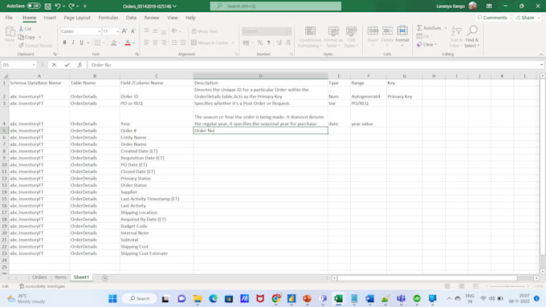The height and width of the screenshot is (307, 546).
Task: Click the Fill Color bucket swatch
Action: tap(113, 42)
